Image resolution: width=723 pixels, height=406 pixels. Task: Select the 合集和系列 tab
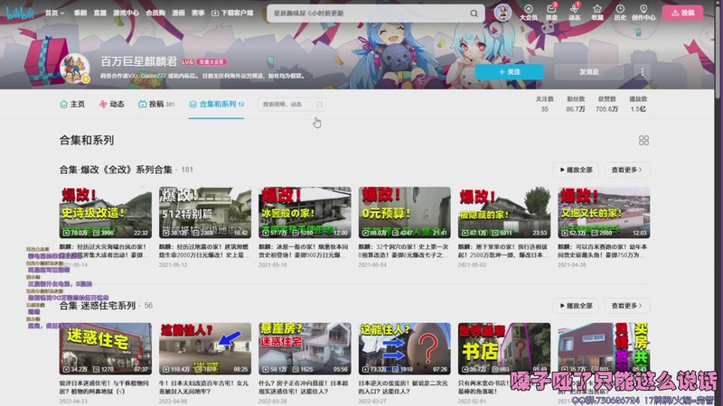coord(216,104)
